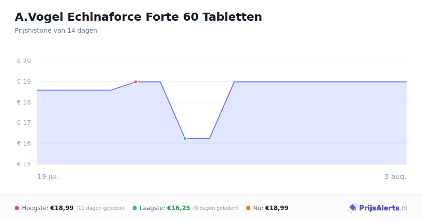Select the € 19 axis label
Screen dimensions: 422x221
[x=24, y=82]
